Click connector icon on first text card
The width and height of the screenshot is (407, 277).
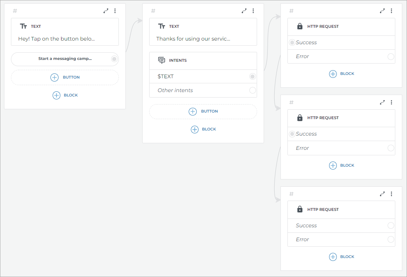coord(106,11)
